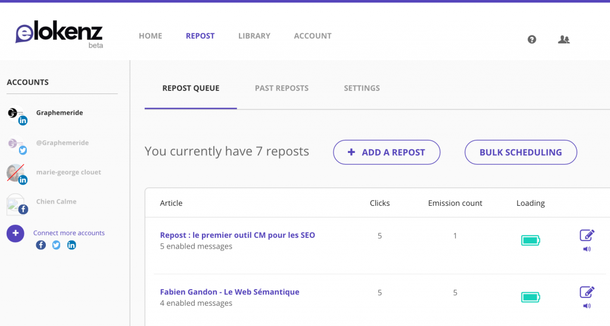Click megaphone icon for Fabien Gandon row
The width and height of the screenshot is (610, 326).
pyautogui.click(x=587, y=306)
